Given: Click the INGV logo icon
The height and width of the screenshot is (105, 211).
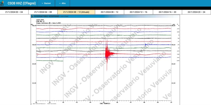Looking at the screenshot, I should pos(2,3).
